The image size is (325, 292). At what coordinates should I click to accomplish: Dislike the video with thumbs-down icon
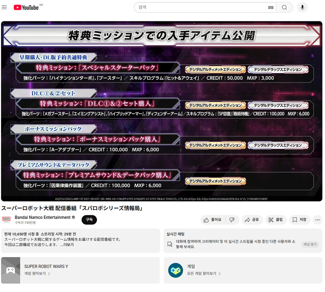click(232, 220)
